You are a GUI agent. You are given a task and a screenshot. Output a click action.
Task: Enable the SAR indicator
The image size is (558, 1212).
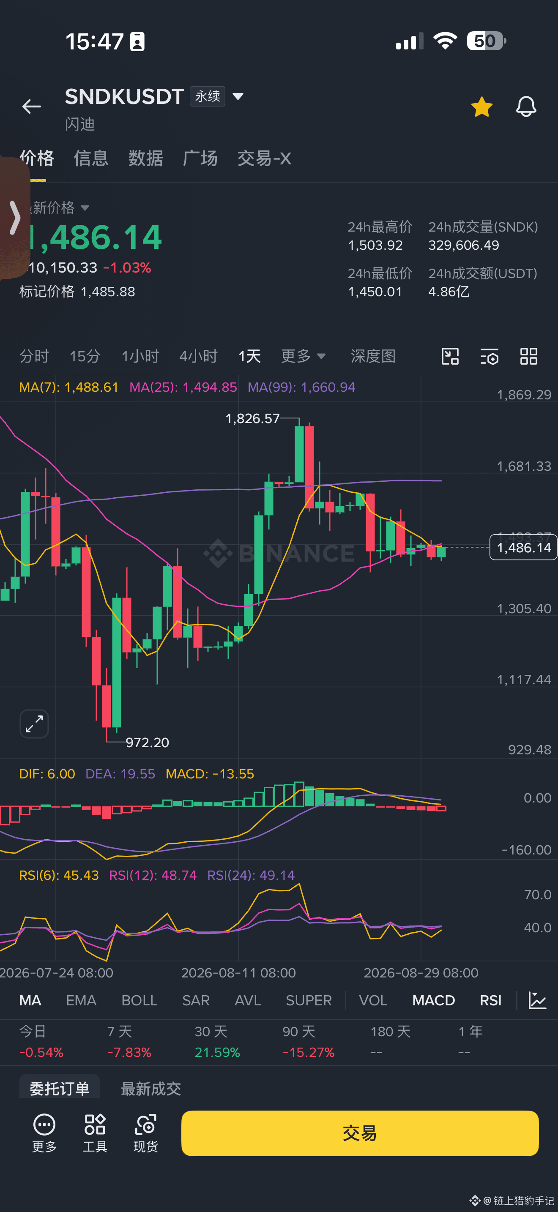pyautogui.click(x=196, y=1000)
